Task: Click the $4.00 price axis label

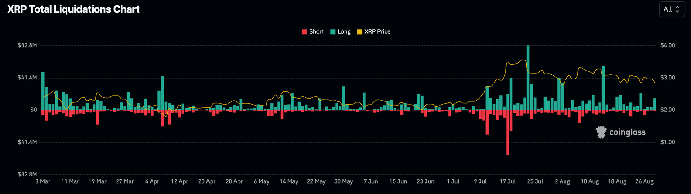Action: [667, 45]
